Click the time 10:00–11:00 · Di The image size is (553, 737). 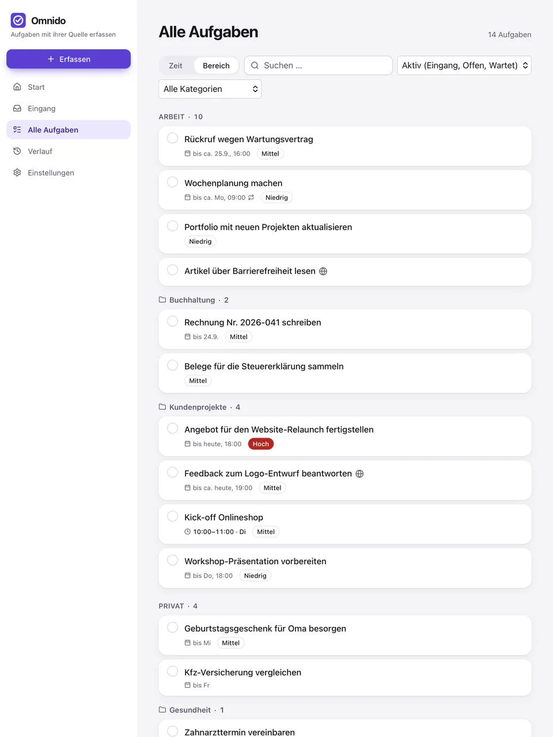pyautogui.click(x=219, y=532)
